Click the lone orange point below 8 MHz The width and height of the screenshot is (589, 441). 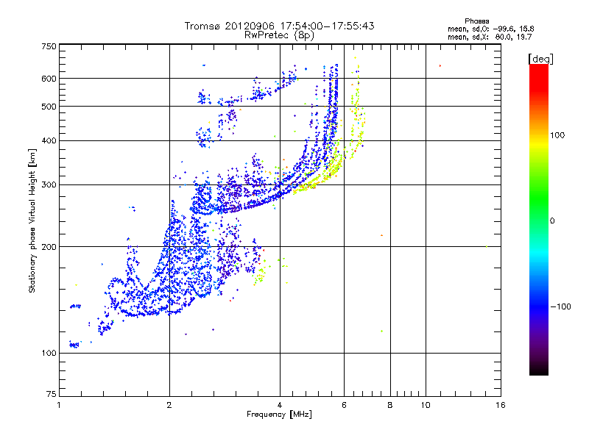(381, 235)
